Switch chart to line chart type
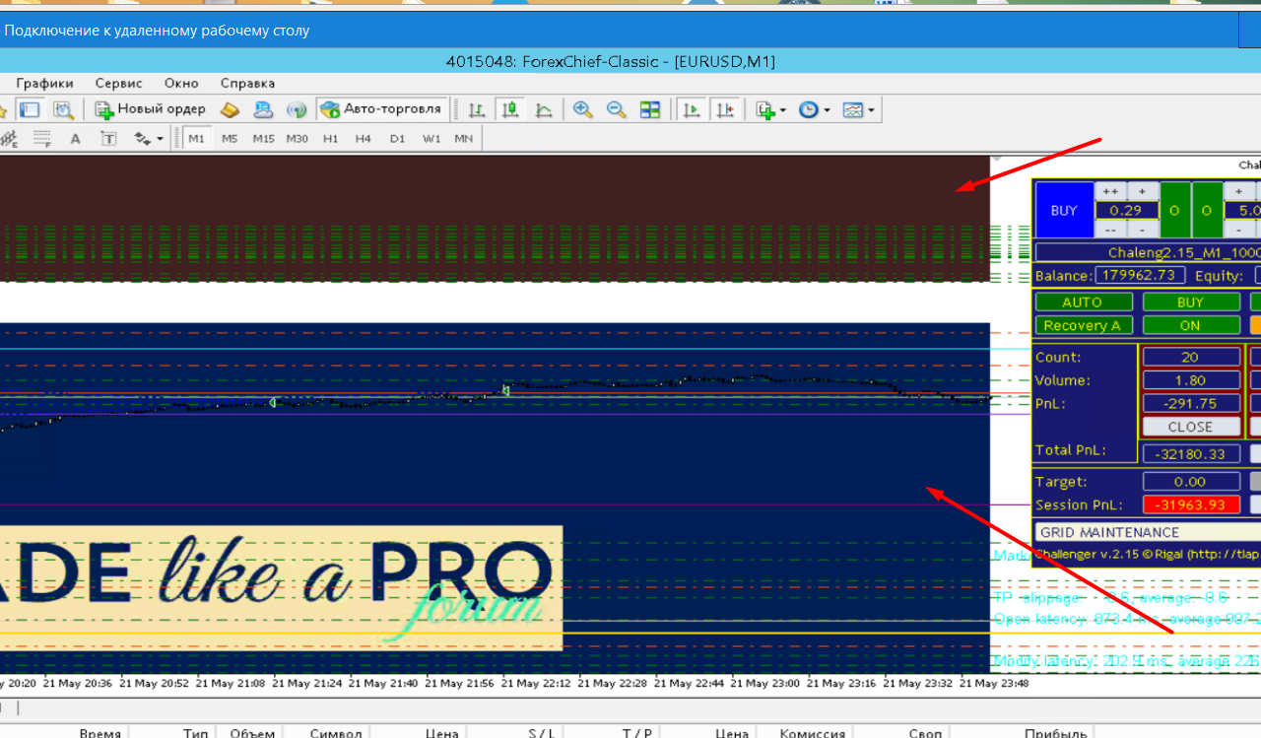The height and width of the screenshot is (738, 1261). coord(544,110)
